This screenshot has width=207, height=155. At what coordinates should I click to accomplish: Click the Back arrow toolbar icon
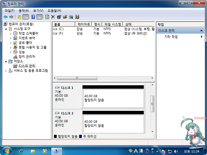coord(5,17)
